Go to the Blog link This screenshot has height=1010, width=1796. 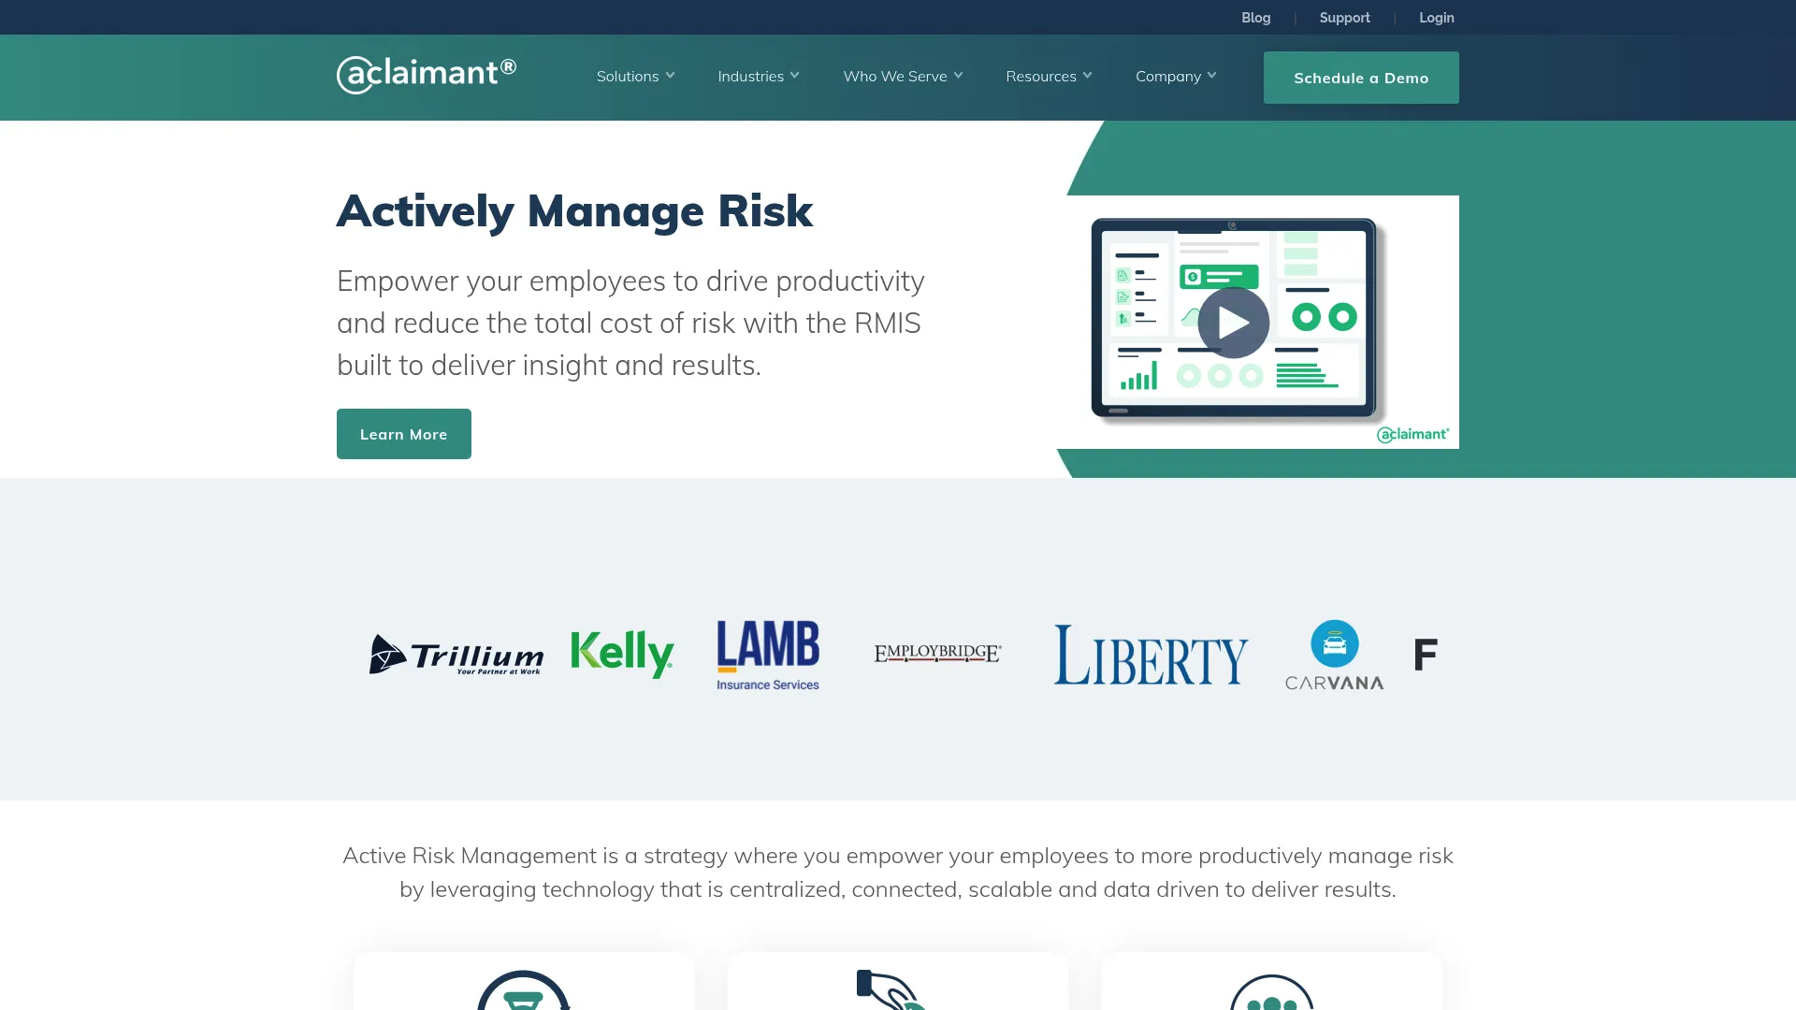click(1255, 18)
